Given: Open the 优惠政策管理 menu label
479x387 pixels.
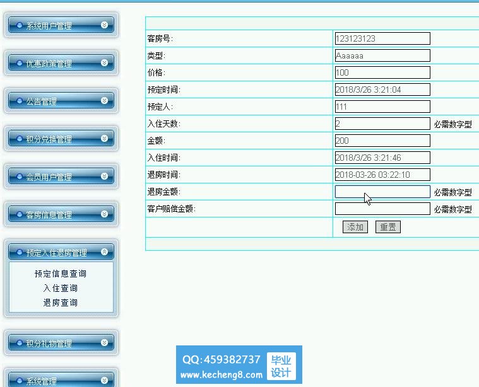Looking at the screenshot, I should tap(49, 64).
